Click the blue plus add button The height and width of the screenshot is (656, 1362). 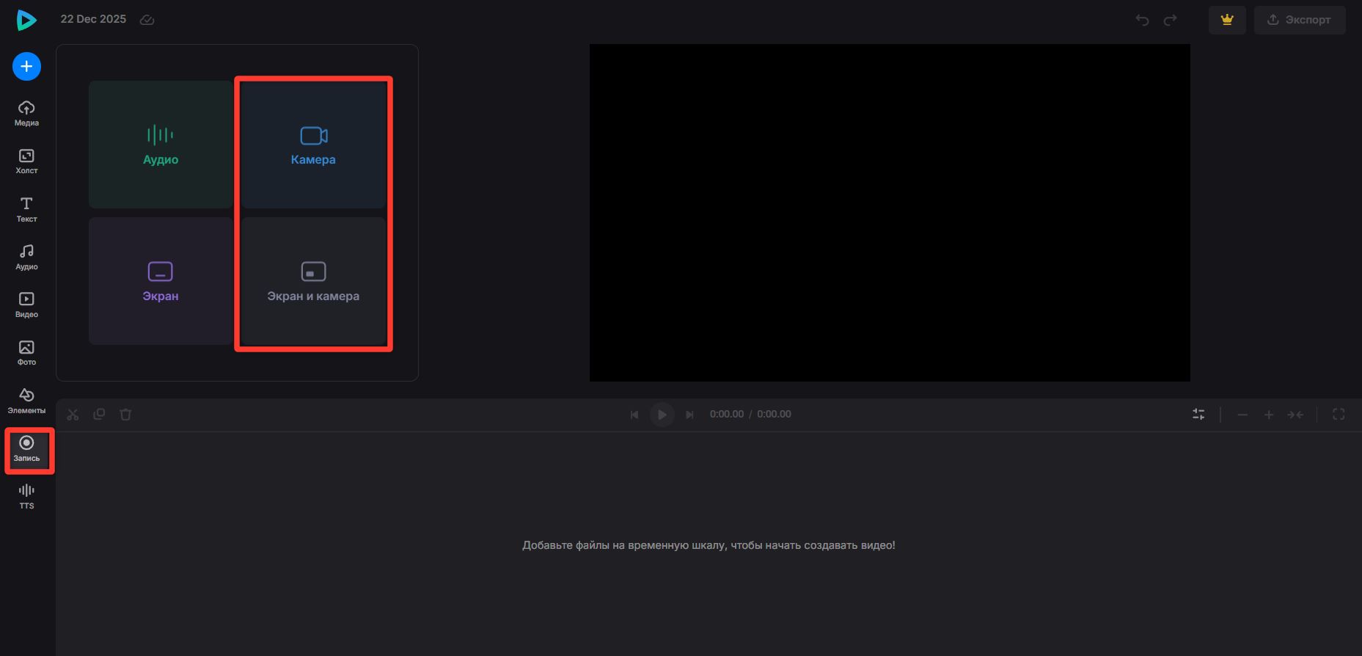click(x=26, y=67)
